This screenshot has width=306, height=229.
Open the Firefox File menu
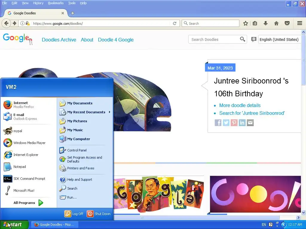tap(4, 3)
